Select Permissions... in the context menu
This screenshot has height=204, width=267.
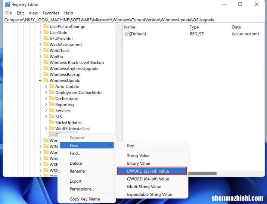(82, 189)
